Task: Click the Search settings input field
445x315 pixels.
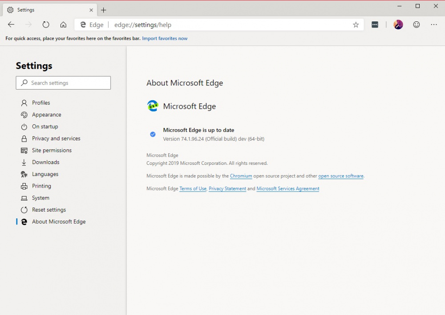Action: coord(67,83)
